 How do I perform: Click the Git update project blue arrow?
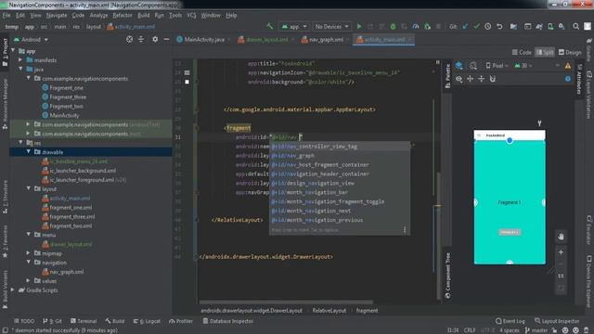[465, 27]
